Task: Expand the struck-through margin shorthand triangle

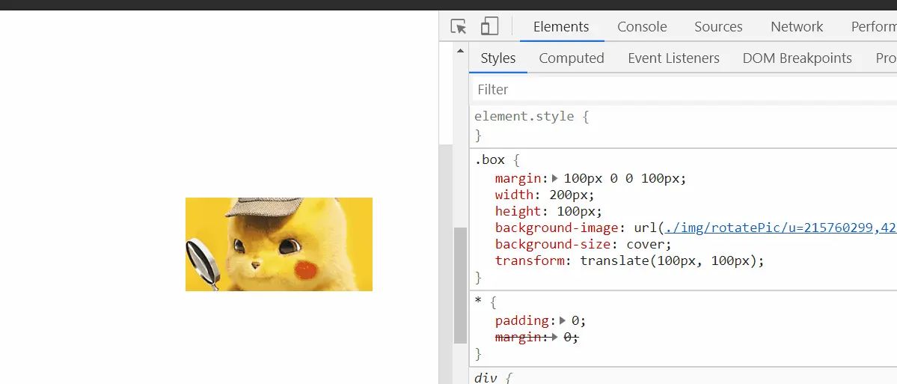Action: coord(555,337)
